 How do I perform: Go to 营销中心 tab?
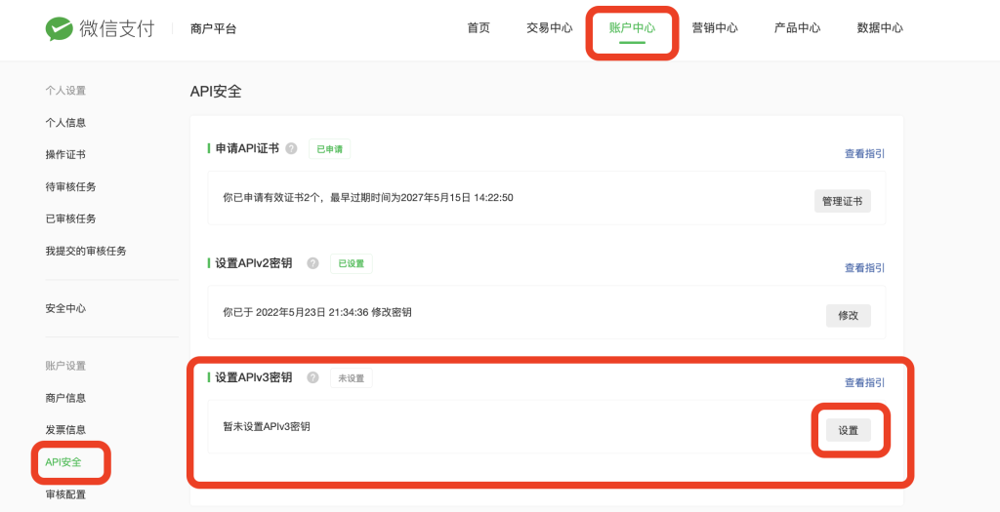pos(715,28)
